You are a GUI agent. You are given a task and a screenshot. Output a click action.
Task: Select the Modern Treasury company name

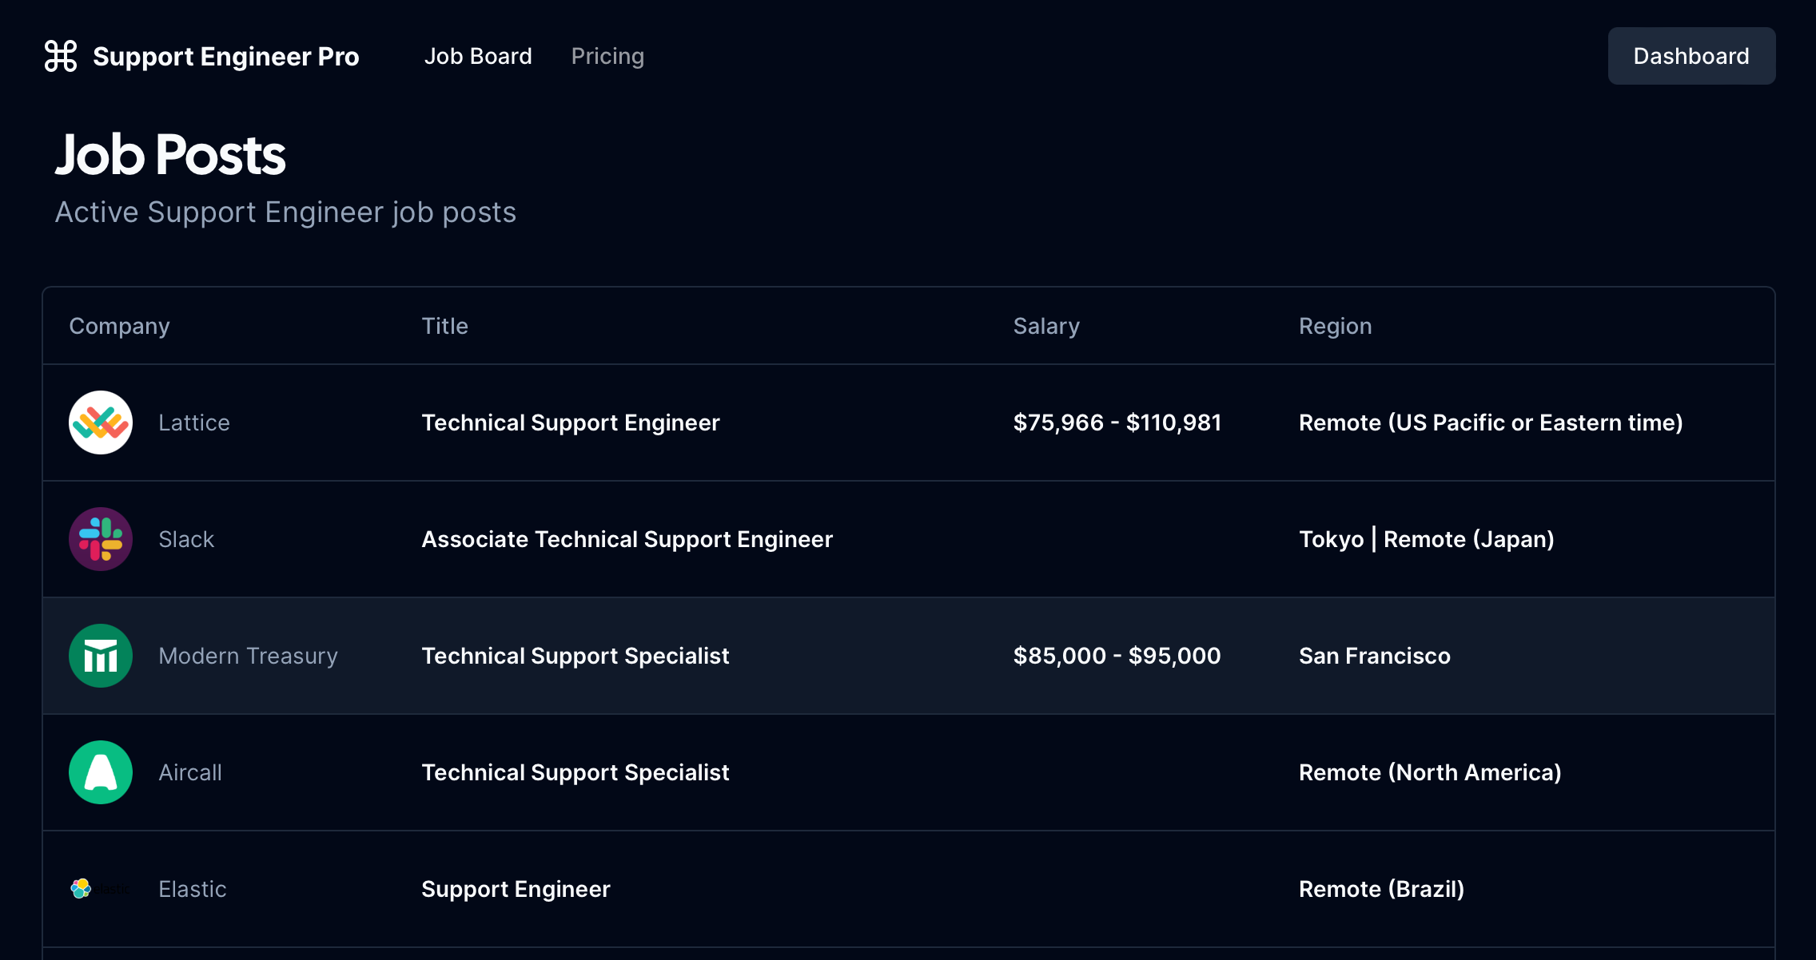pyautogui.click(x=248, y=656)
